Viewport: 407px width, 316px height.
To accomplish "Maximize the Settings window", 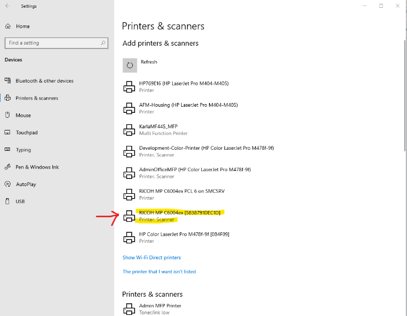I will [x=381, y=6].
